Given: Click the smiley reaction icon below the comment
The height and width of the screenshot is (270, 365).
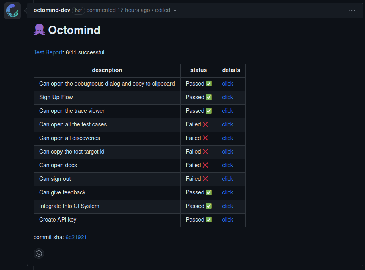Looking at the screenshot, I should click(38, 253).
